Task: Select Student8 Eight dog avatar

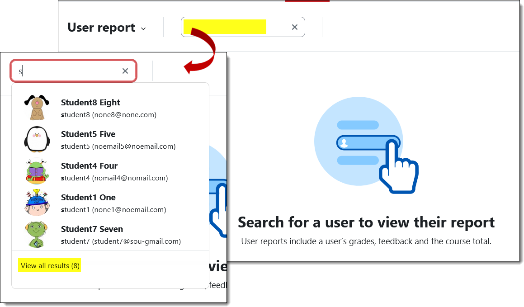Action: point(37,108)
